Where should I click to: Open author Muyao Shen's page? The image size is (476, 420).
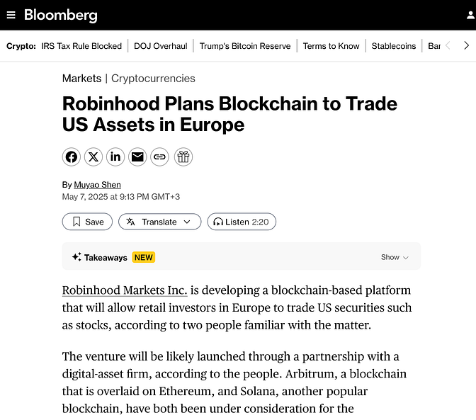point(98,185)
